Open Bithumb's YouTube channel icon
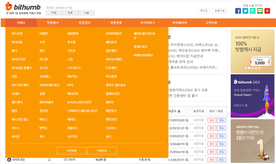This screenshot has height=164, width=276. [x=267, y=11]
